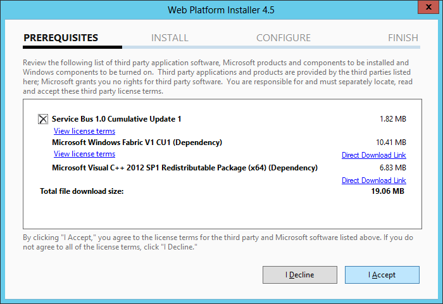This screenshot has width=443, height=304.
Task: Click the I Accept button
Action: click(382, 275)
